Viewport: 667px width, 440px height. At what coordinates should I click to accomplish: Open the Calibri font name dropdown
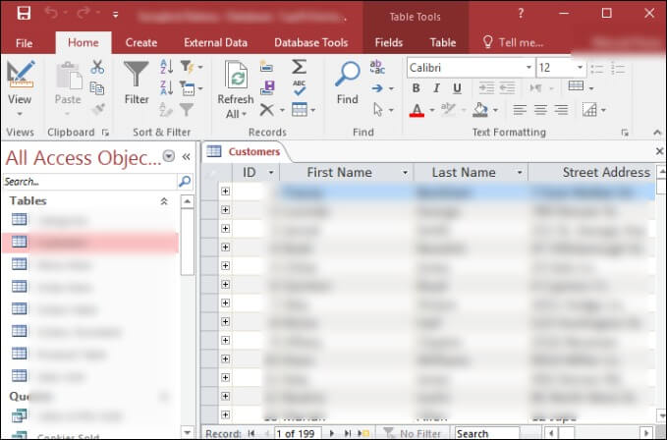click(526, 68)
